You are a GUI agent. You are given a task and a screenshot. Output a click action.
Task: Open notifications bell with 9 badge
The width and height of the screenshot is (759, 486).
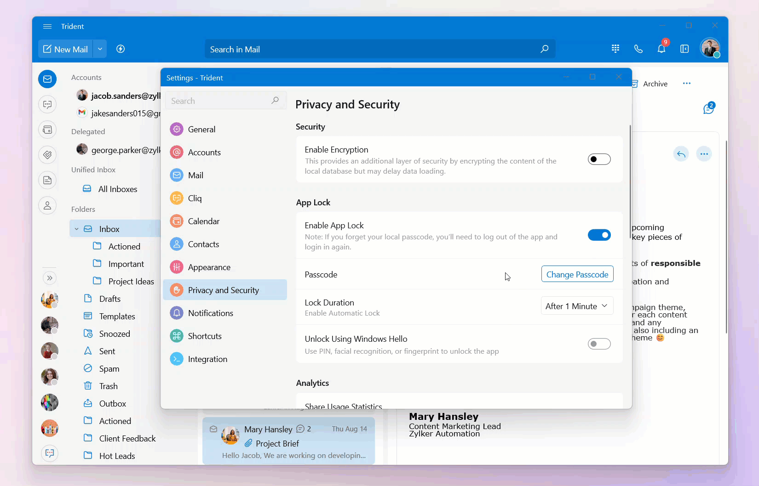(661, 48)
